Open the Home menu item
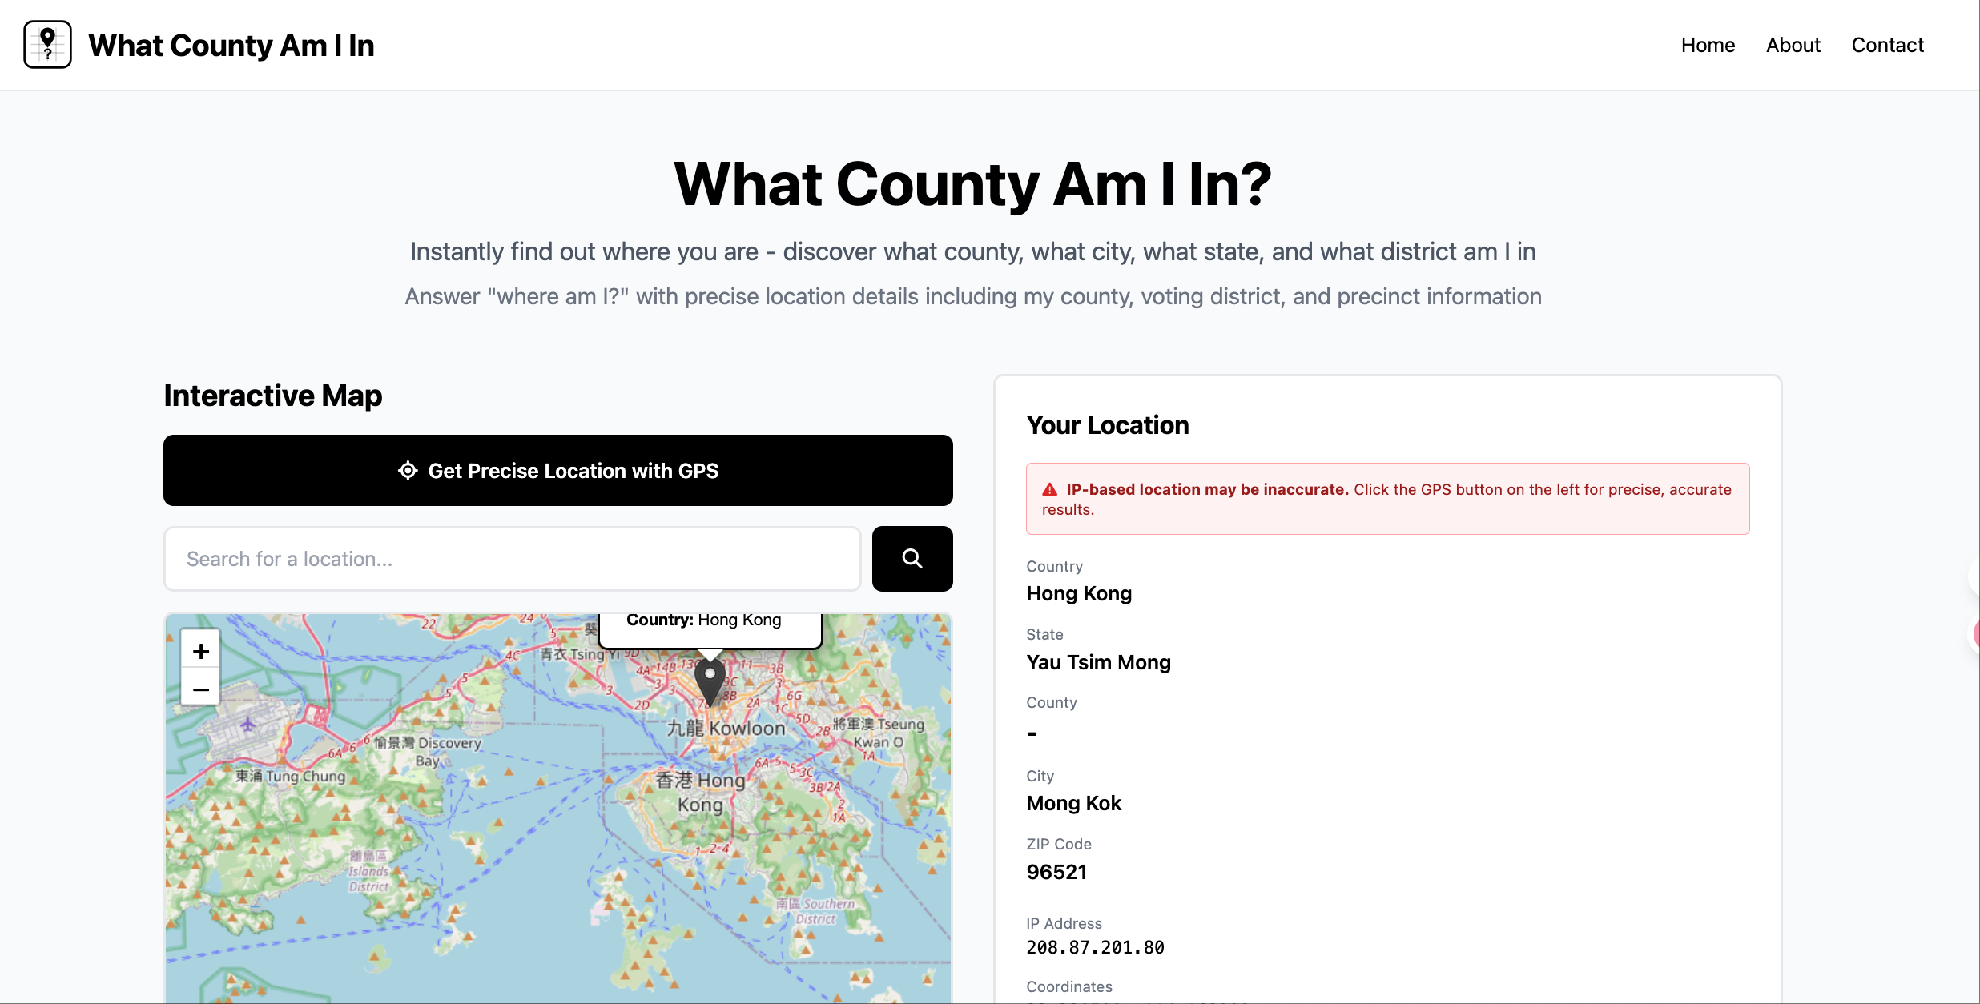 click(x=1708, y=45)
